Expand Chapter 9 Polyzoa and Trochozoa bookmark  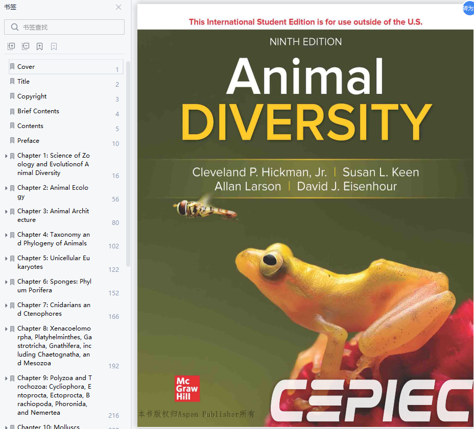tap(6, 378)
